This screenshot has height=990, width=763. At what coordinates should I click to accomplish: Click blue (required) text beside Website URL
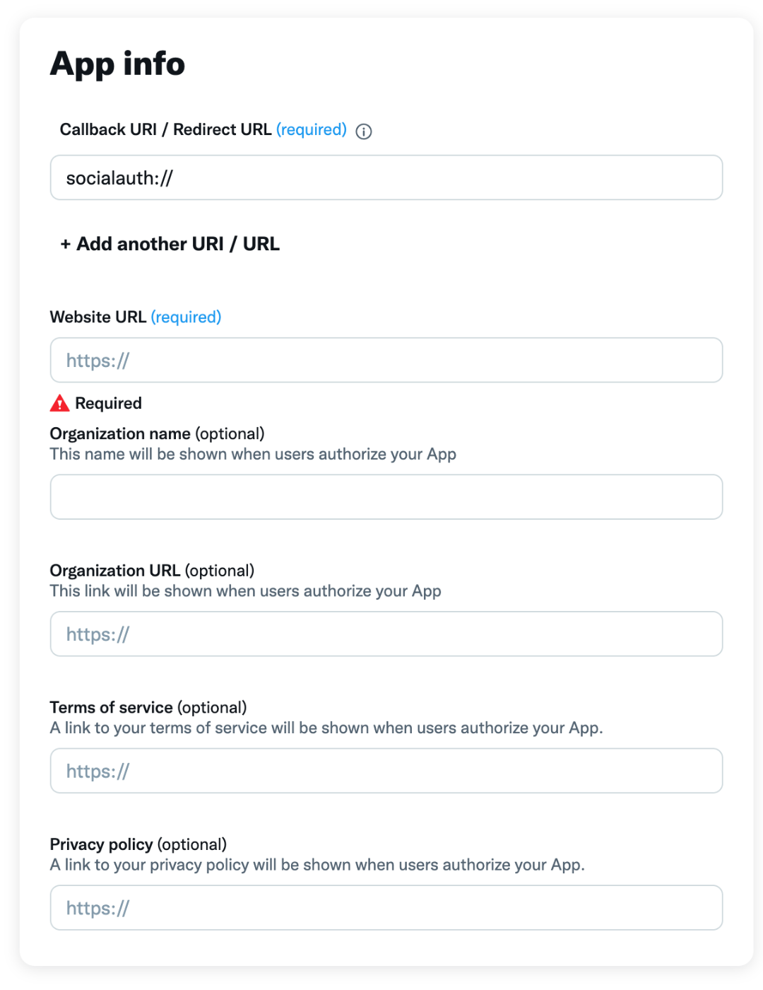(186, 318)
